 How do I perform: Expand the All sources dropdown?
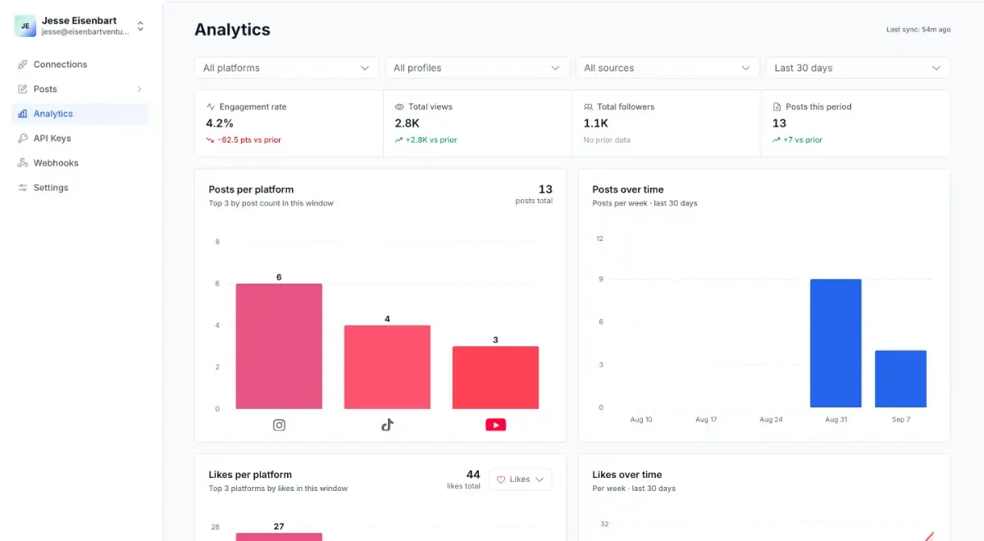667,68
